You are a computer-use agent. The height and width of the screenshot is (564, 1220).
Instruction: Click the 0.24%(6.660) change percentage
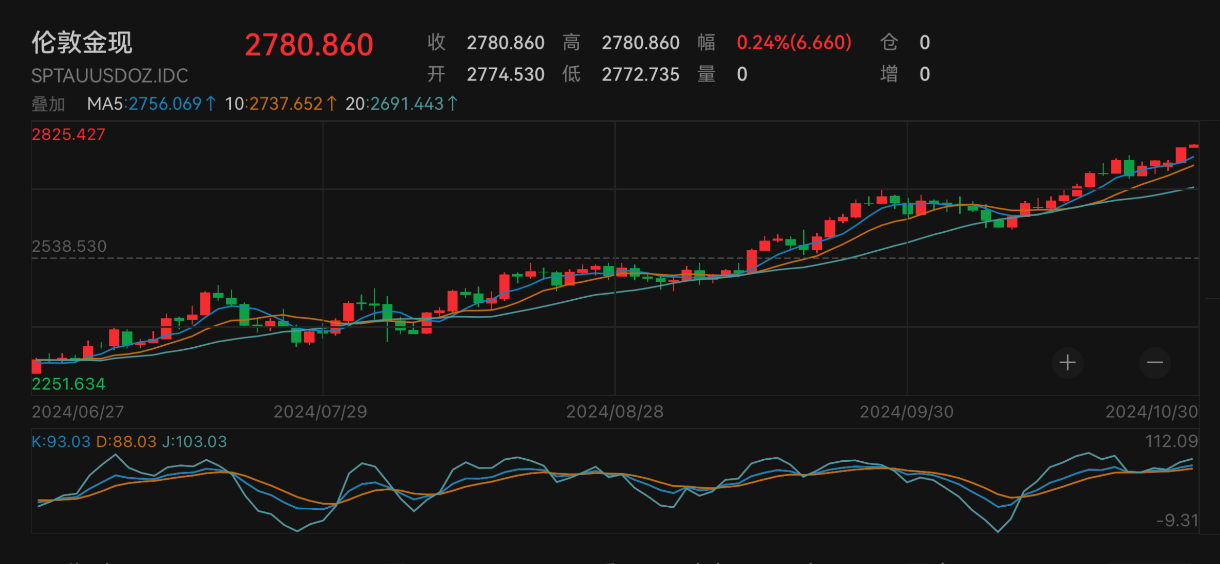coord(794,42)
